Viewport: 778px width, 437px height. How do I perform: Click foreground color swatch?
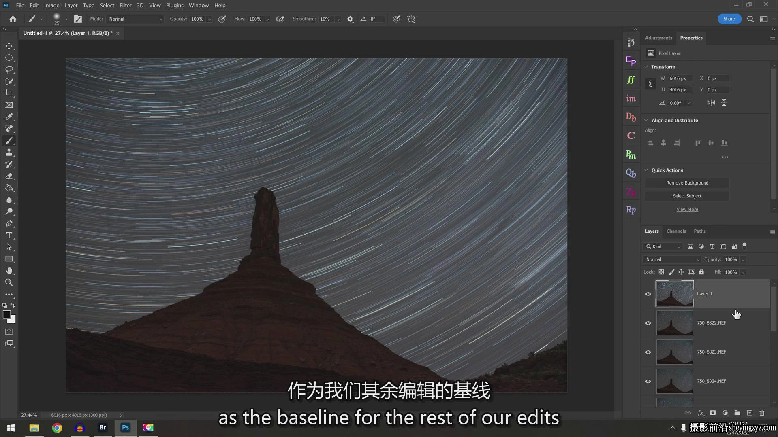[6, 315]
